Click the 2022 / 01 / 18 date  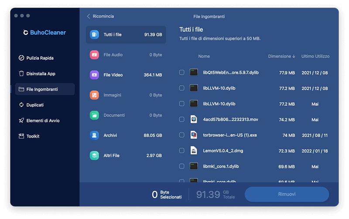point(315,151)
